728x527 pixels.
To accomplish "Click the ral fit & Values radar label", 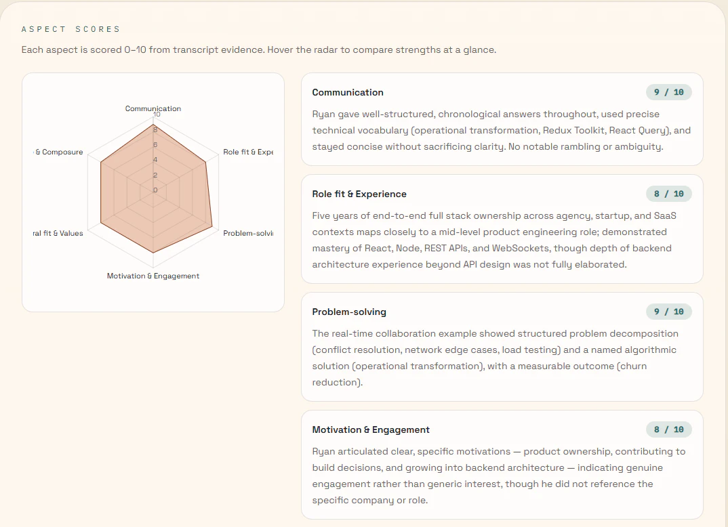I will pos(58,233).
